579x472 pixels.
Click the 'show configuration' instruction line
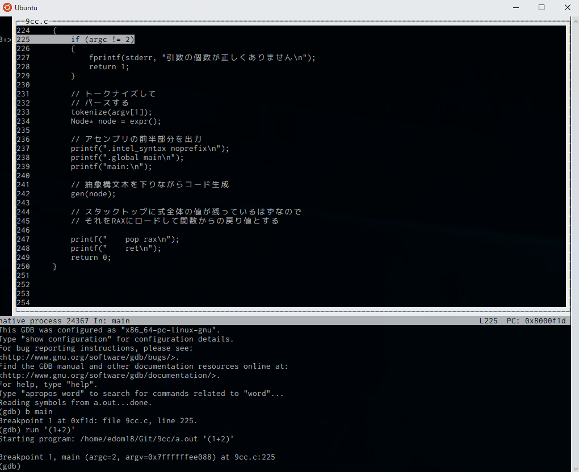(x=117, y=339)
